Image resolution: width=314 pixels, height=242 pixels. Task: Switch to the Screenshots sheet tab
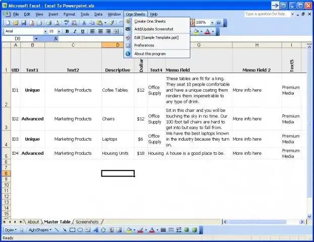[87, 222]
